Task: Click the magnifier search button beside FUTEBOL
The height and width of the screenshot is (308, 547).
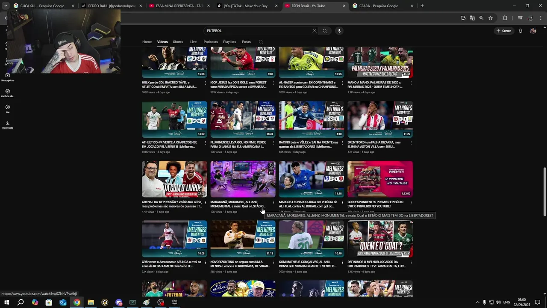Action: pos(325,31)
